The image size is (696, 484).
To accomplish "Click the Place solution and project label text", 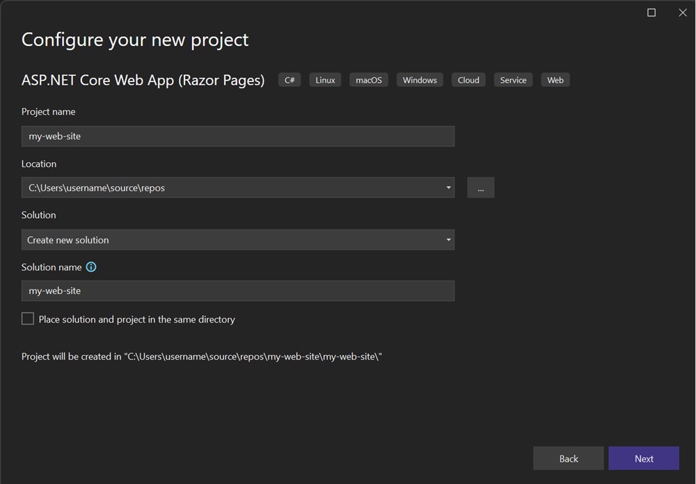I will (x=136, y=319).
